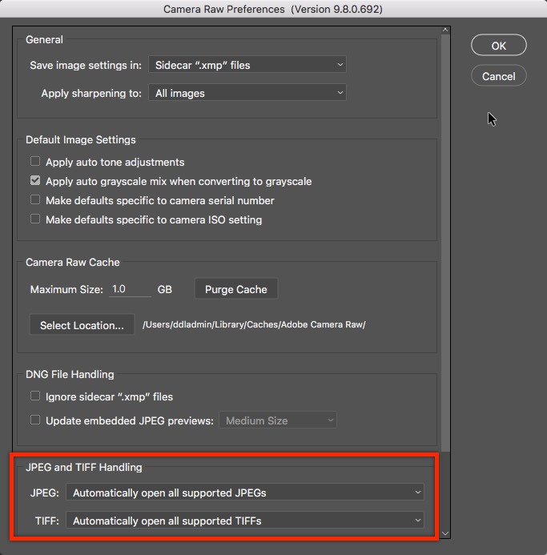Viewport: 547px width, 555px height.
Task: Check Make defaults specific to camera ISO setting
Action: coord(35,219)
